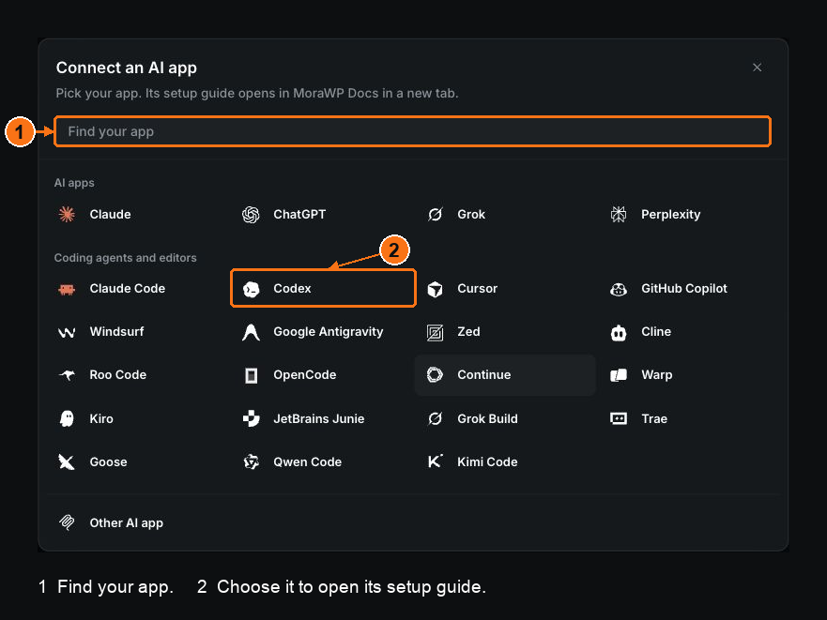Click the Kimi Code K icon
Image resolution: width=827 pixels, height=620 pixels.
point(435,461)
